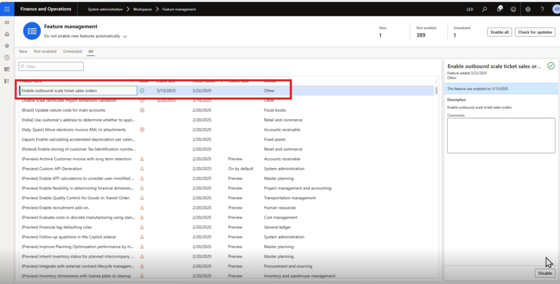This screenshot has width=560, height=284.
Task: Click 'Procurement and sourcing' module cell
Action: (288, 266)
